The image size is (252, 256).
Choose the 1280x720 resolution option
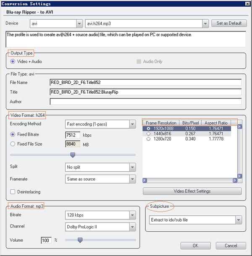tap(148, 139)
